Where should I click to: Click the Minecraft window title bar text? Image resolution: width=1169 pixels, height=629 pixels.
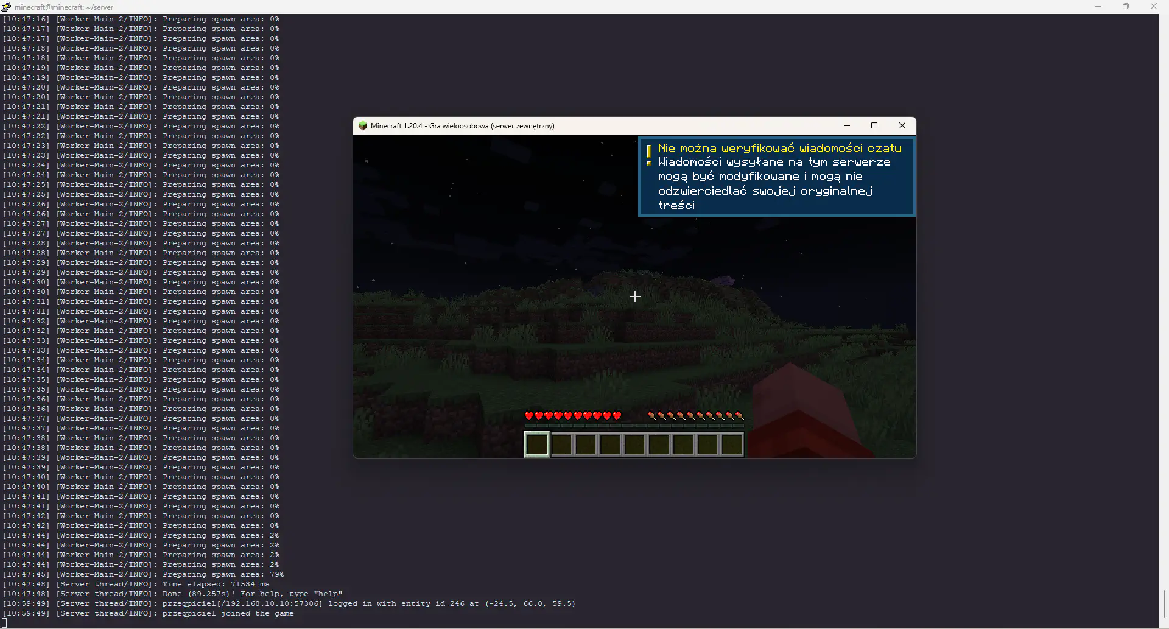(x=462, y=126)
